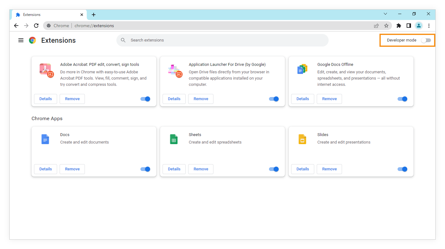Open Details for Google Docs Offline

point(303,99)
